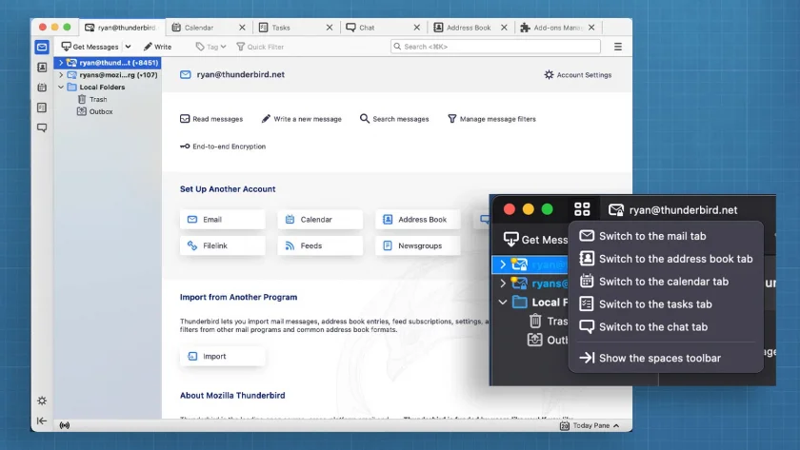Set up Filelink

[x=223, y=245]
